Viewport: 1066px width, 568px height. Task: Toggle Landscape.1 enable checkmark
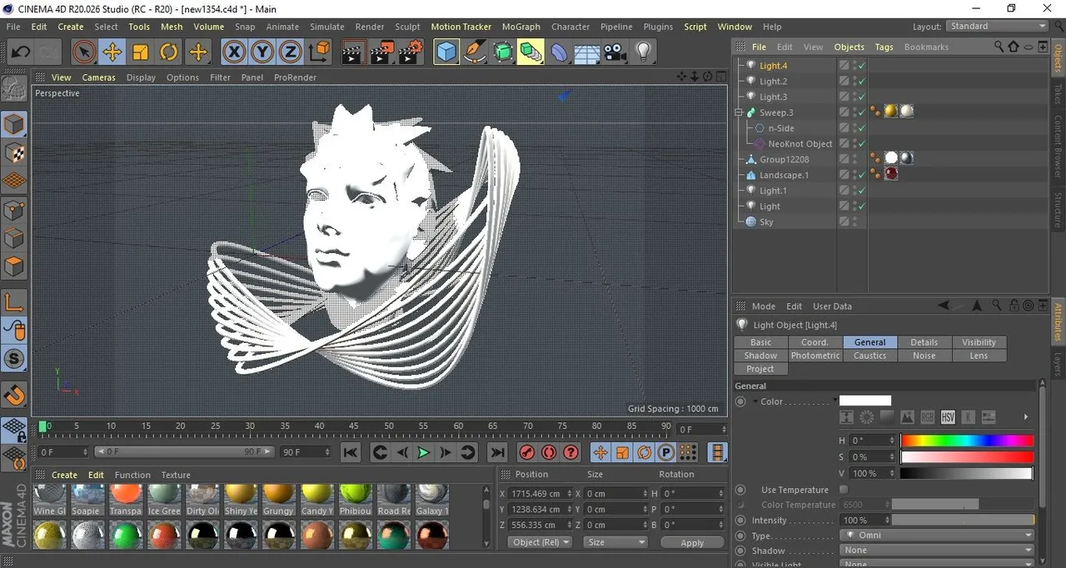862,175
